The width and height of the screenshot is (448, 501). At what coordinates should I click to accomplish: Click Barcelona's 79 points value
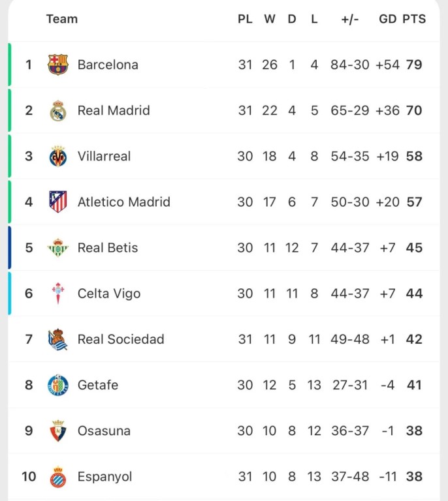[414, 65]
